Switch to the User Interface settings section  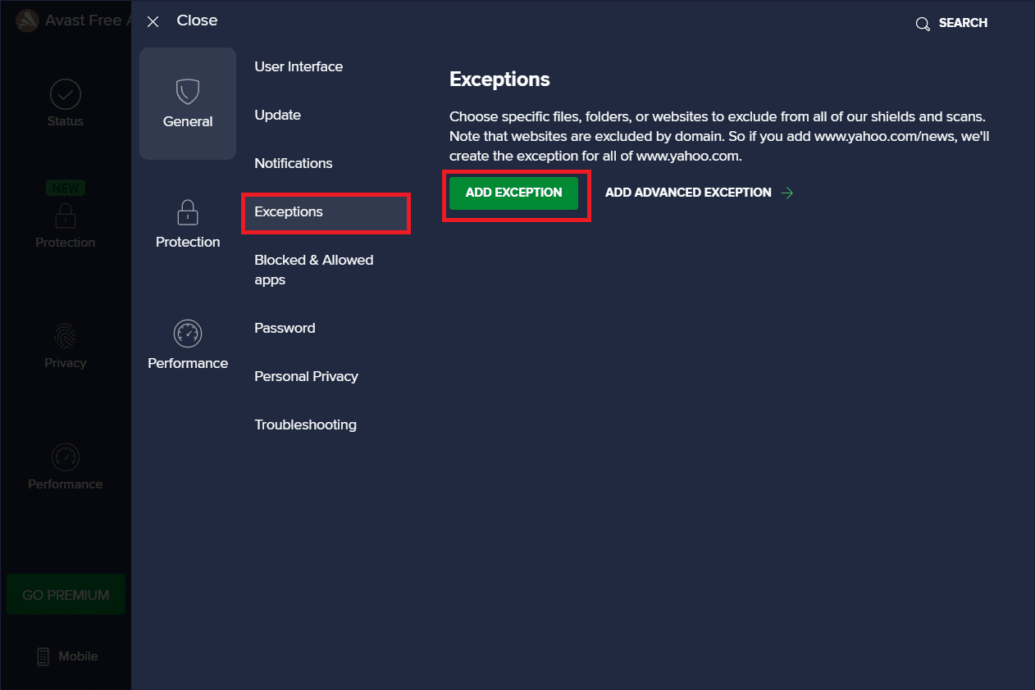(x=299, y=66)
